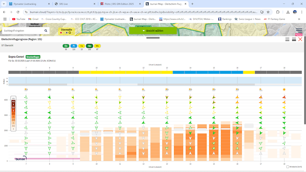The width and height of the screenshot is (306, 172).
Task: Close the Gleitschirmflugprognose panel with red X
Action: tap(300, 39)
